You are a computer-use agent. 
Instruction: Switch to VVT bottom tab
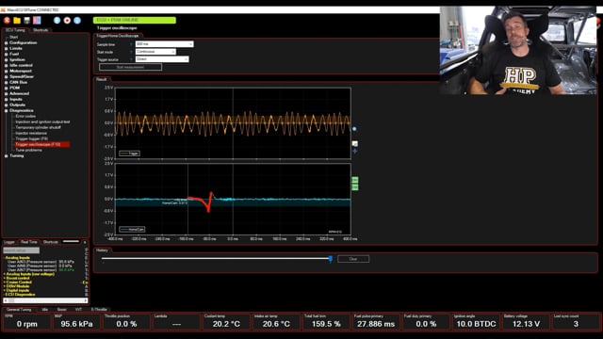(x=79, y=310)
